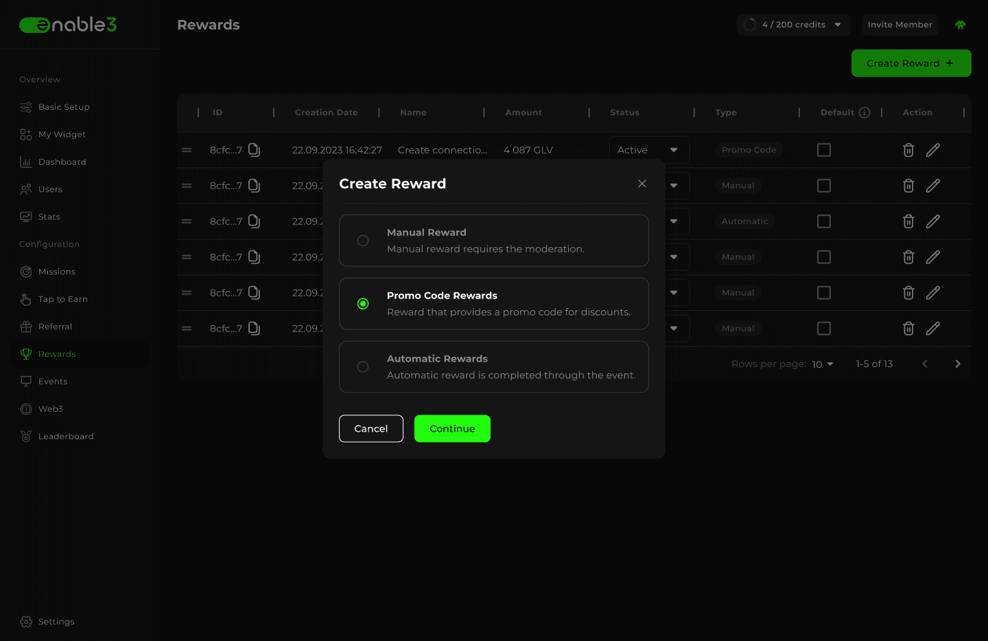
Task: Click 4 087 GLV amount cell
Action: (528, 150)
